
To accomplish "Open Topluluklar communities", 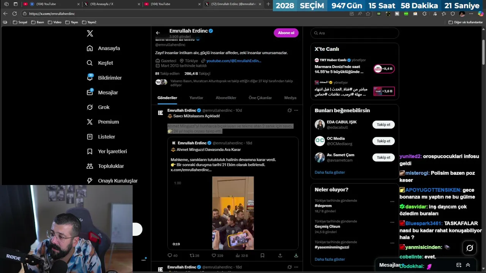I will pyautogui.click(x=105, y=166).
